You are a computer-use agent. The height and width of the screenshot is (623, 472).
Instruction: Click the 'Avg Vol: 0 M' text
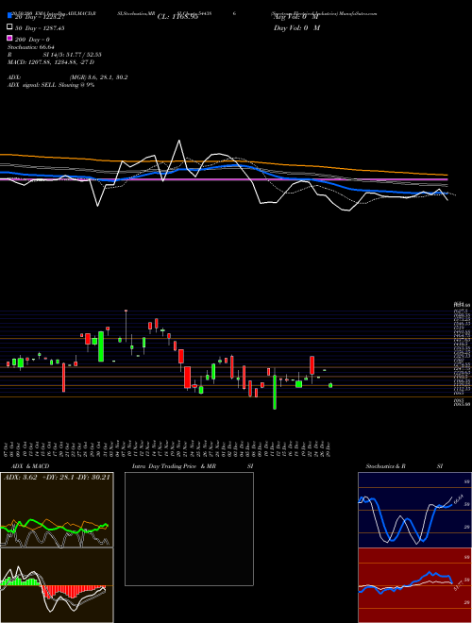pos(296,17)
